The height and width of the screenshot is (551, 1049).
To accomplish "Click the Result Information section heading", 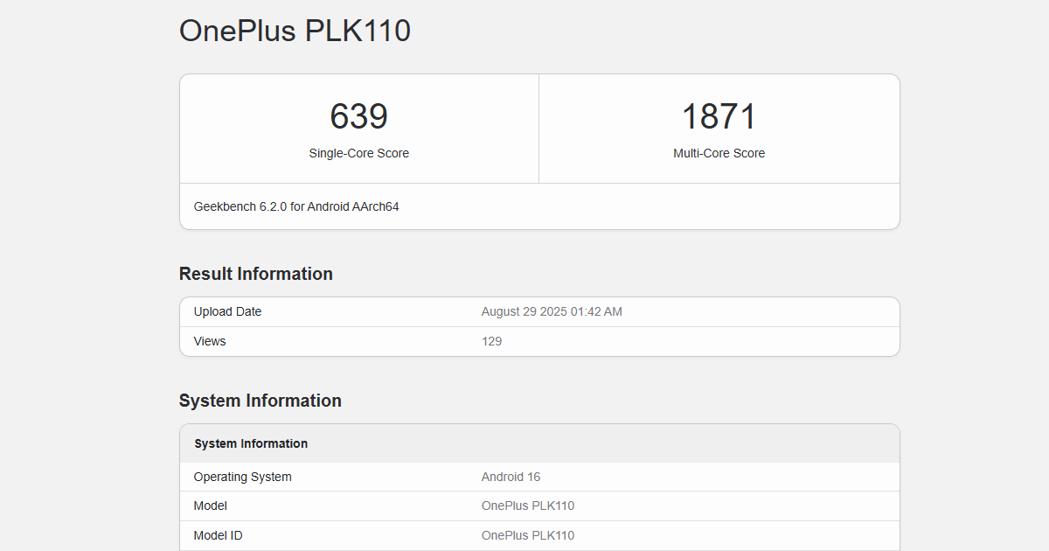I will pyautogui.click(x=255, y=274).
